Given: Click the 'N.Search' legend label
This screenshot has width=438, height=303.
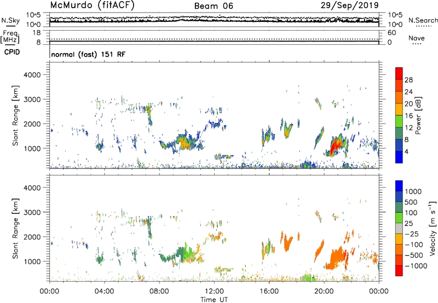Looking at the screenshot, I should pos(423,20).
